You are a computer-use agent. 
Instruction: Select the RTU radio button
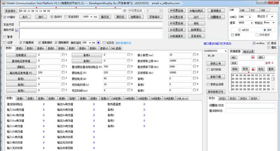click(x=265, y=30)
